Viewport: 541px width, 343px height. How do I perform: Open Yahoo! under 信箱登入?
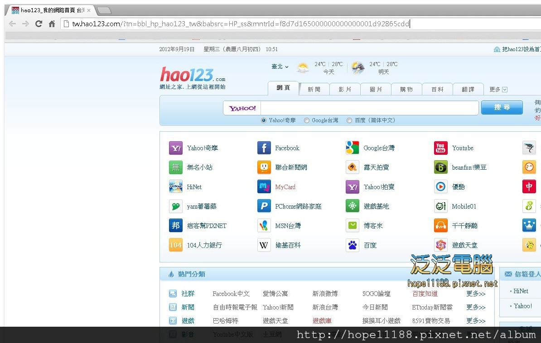(x=523, y=306)
